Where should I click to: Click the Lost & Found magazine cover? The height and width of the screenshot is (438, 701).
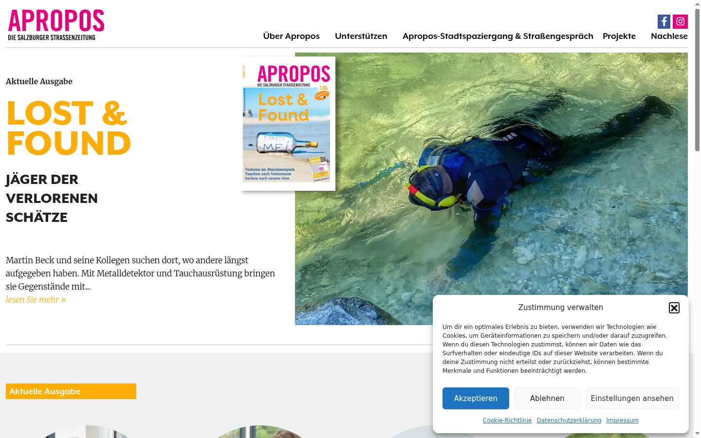(288, 124)
